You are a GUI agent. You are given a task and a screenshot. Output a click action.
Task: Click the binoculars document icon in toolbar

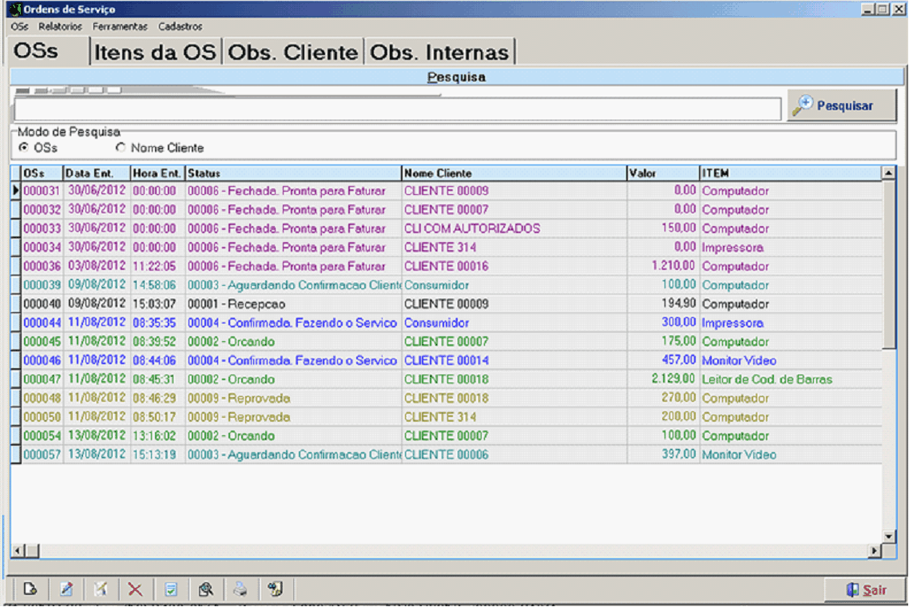click(276, 590)
